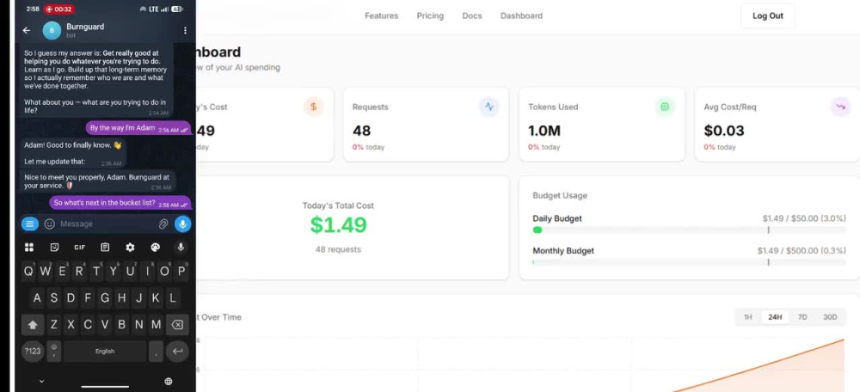Open the emoji picker in message bar
This screenshot has height=392, width=860.
click(x=49, y=224)
